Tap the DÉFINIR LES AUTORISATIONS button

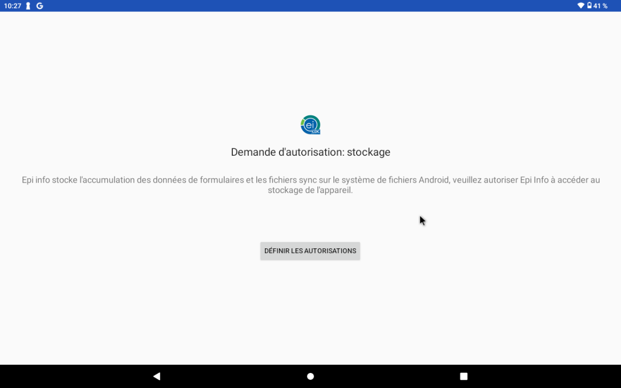pyautogui.click(x=310, y=251)
